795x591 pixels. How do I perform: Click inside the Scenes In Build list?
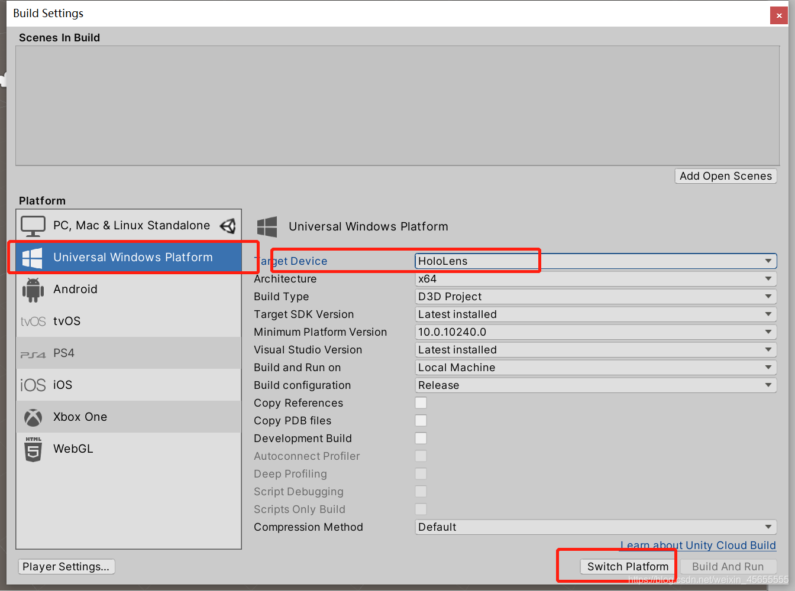[397, 106]
